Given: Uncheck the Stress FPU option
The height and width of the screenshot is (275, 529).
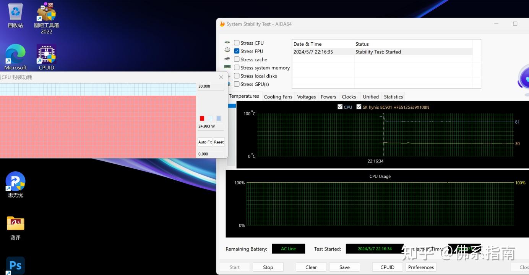Looking at the screenshot, I should click(x=237, y=51).
